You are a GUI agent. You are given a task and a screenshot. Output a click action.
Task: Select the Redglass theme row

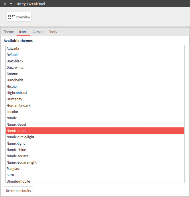(x=95, y=169)
